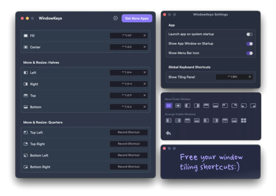
Task: Record Shortcut for Bottom Right
Action: (x=129, y=167)
